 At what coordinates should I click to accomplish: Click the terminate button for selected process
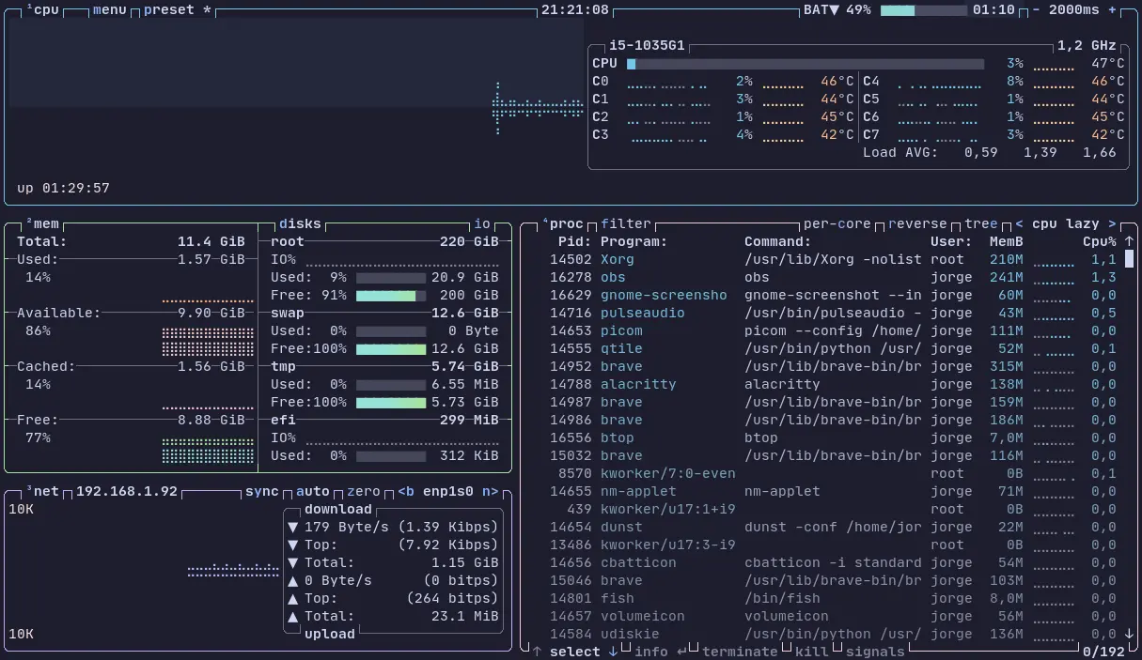(x=740, y=652)
